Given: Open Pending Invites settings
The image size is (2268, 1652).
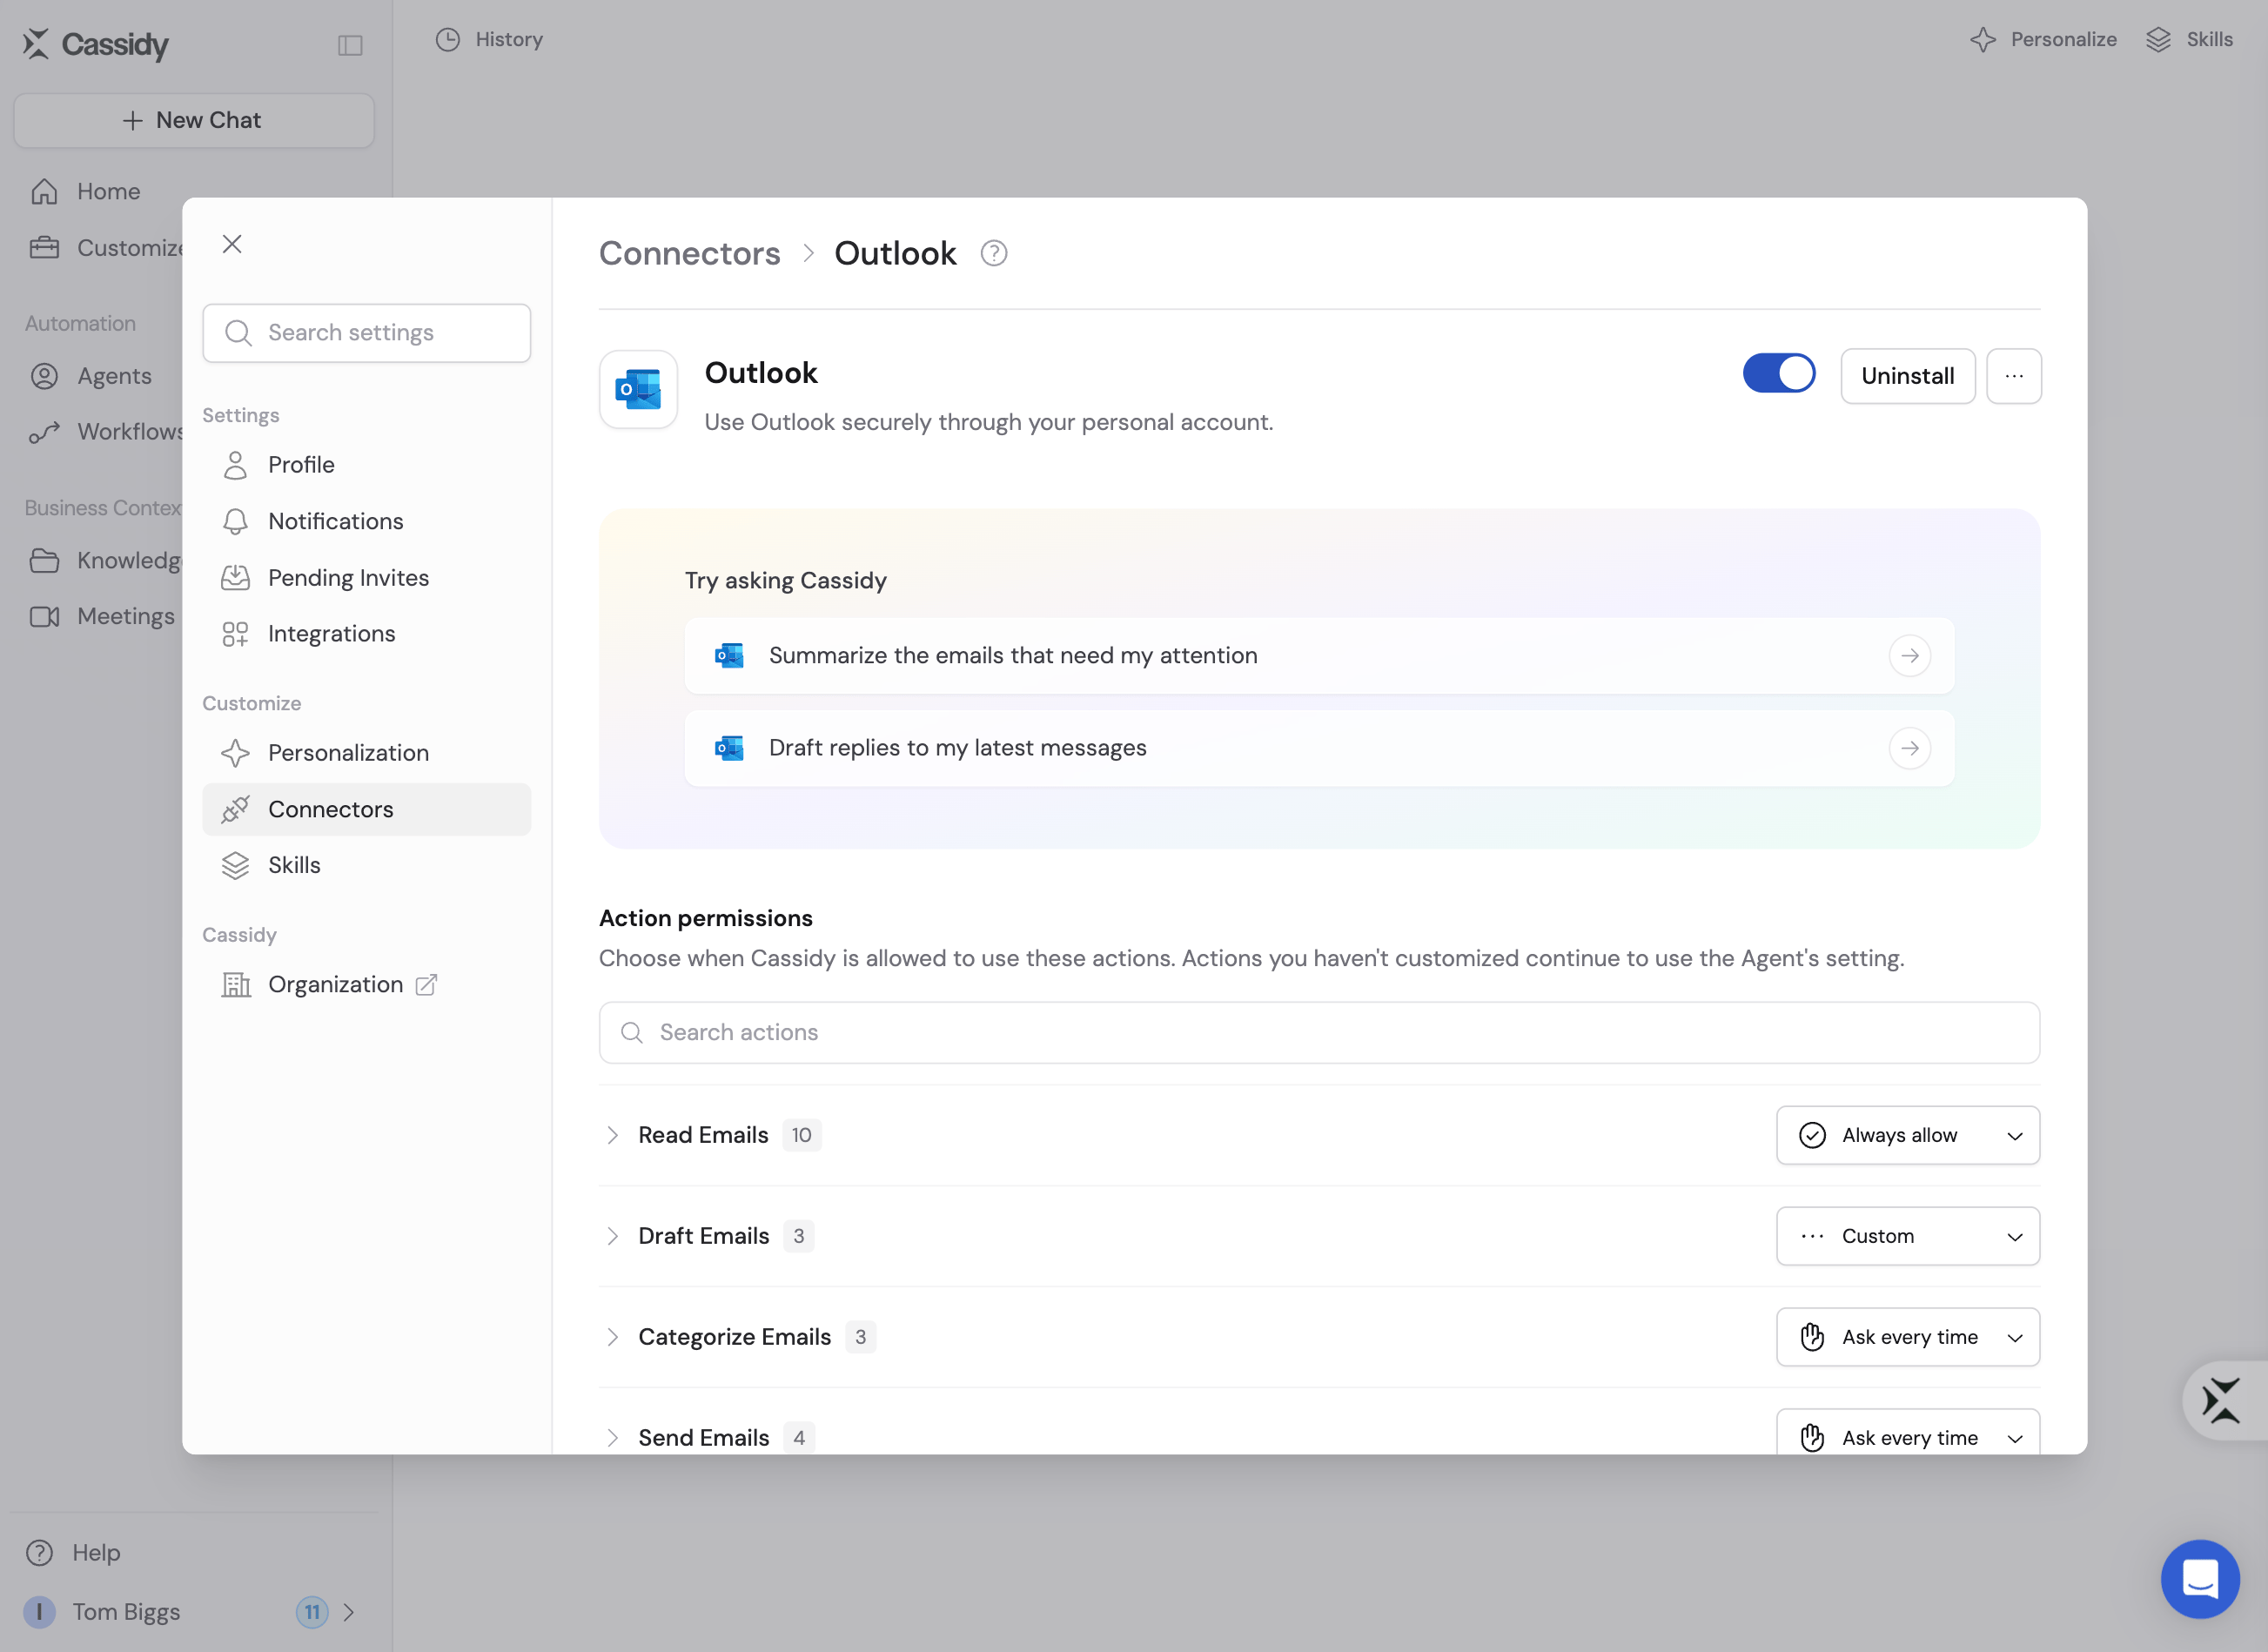Looking at the screenshot, I should pos(366,578).
